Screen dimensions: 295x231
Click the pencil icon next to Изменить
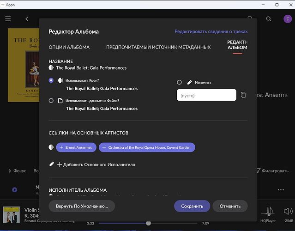189,82
